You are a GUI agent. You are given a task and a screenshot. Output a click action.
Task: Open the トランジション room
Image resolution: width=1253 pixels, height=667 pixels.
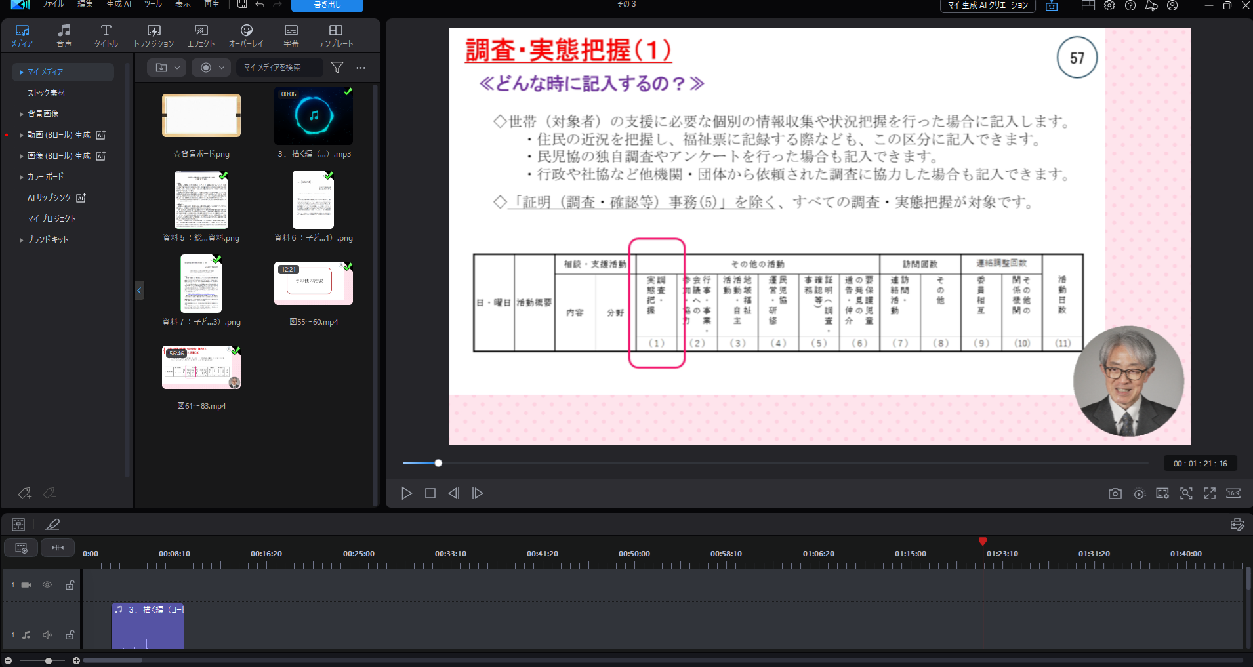pos(154,35)
